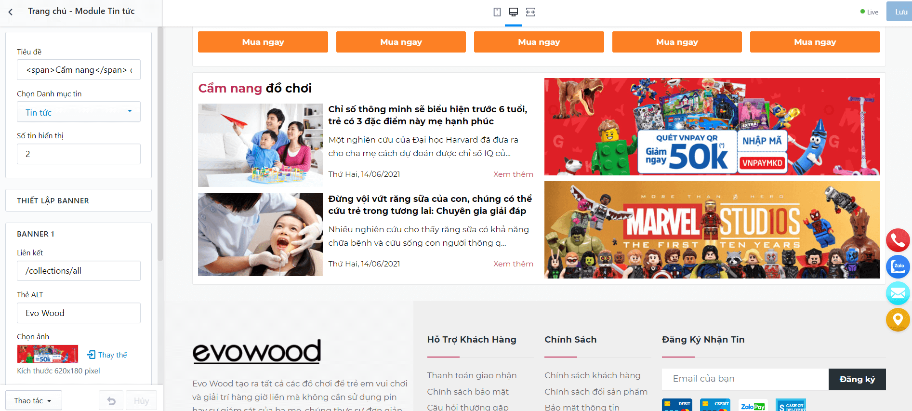Open the map location pin floating icon

(x=898, y=319)
